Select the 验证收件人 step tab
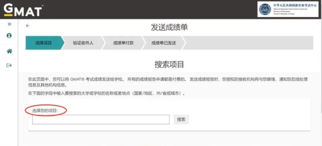Image resolution: width=322 pixels, height=146 pixels. tap(83, 43)
